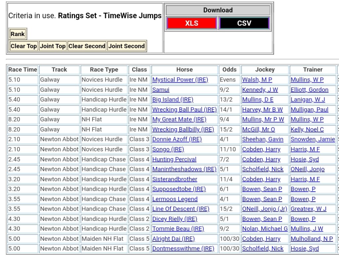The height and width of the screenshot is (259, 339).
Task: Click the Odds column header
Action: point(229,70)
